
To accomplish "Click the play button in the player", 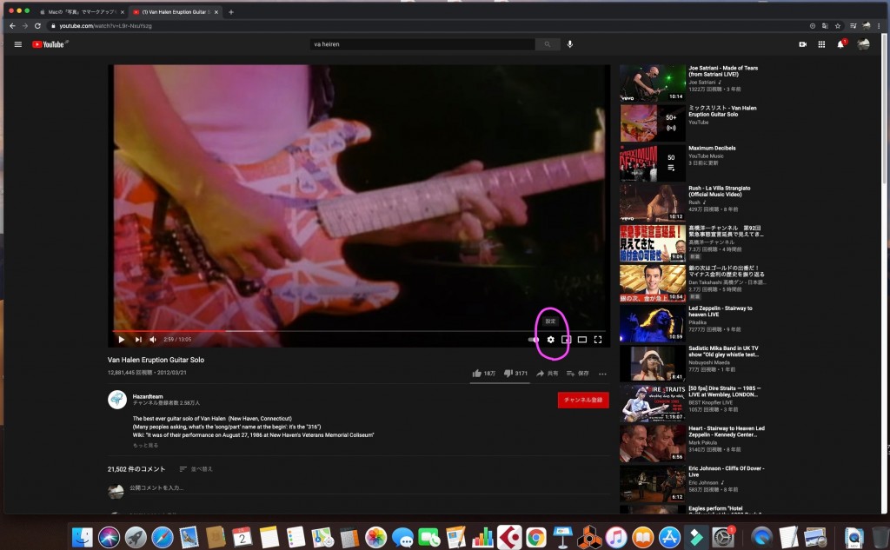I will coord(121,340).
